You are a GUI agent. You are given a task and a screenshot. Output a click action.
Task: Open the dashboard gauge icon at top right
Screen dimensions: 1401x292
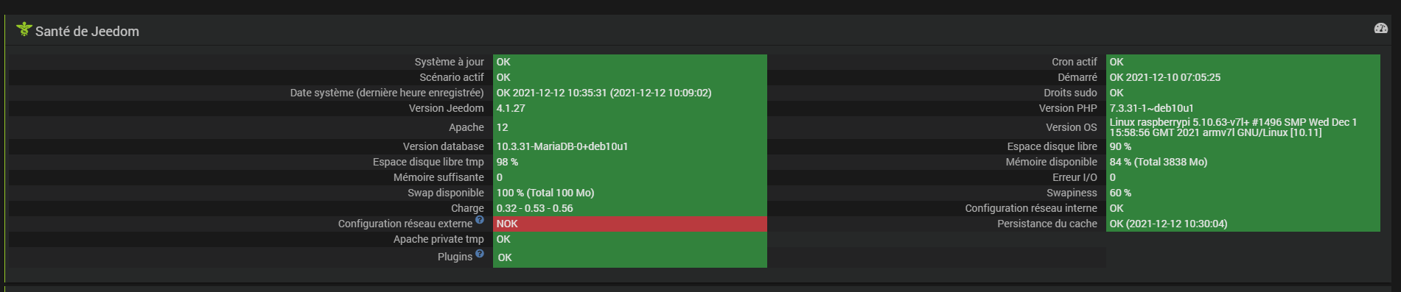pos(1381,28)
